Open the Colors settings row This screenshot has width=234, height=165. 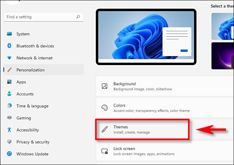click(x=165, y=108)
